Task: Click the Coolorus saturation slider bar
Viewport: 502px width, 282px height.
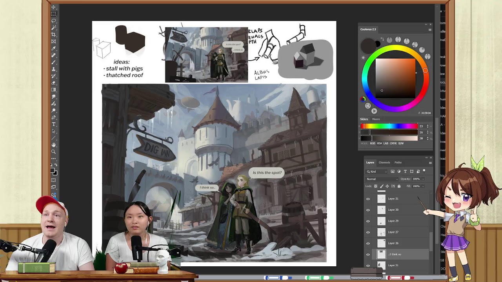Action: tap(389, 132)
